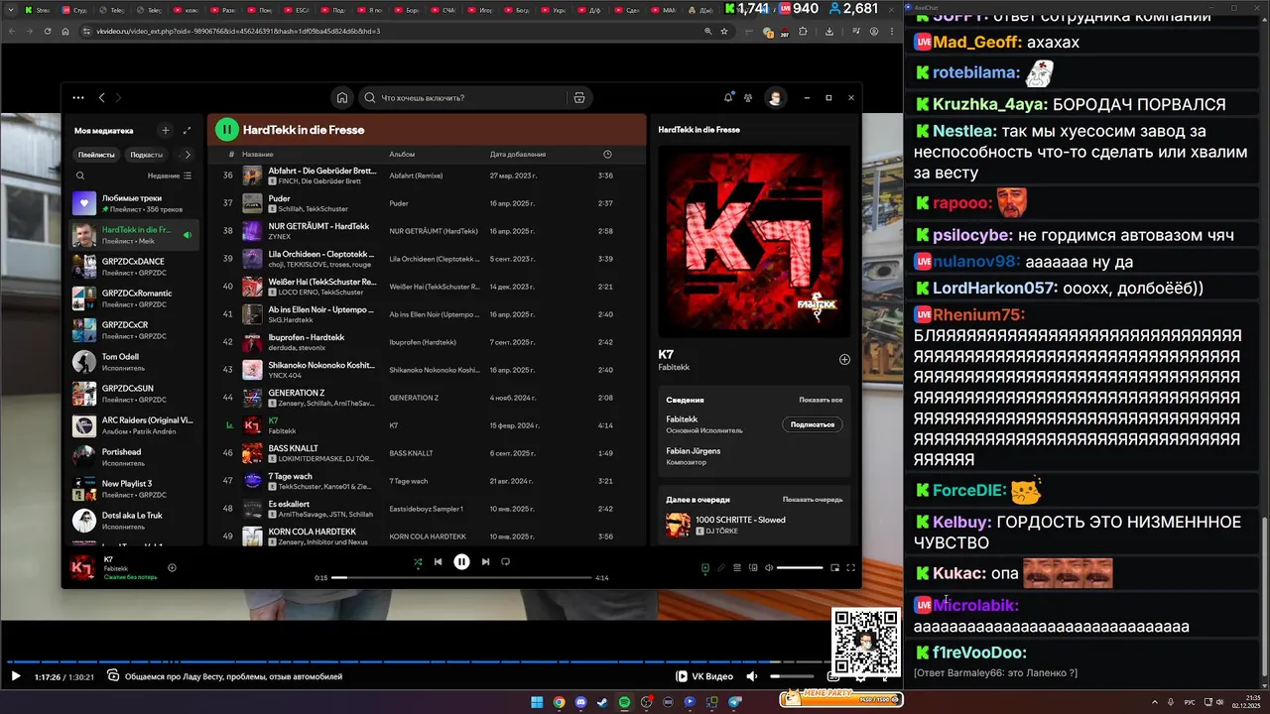This screenshot has height=714, width=1270.
Task: Add K7 to library via plus icon in right panel
Action: tap(844, 360)
